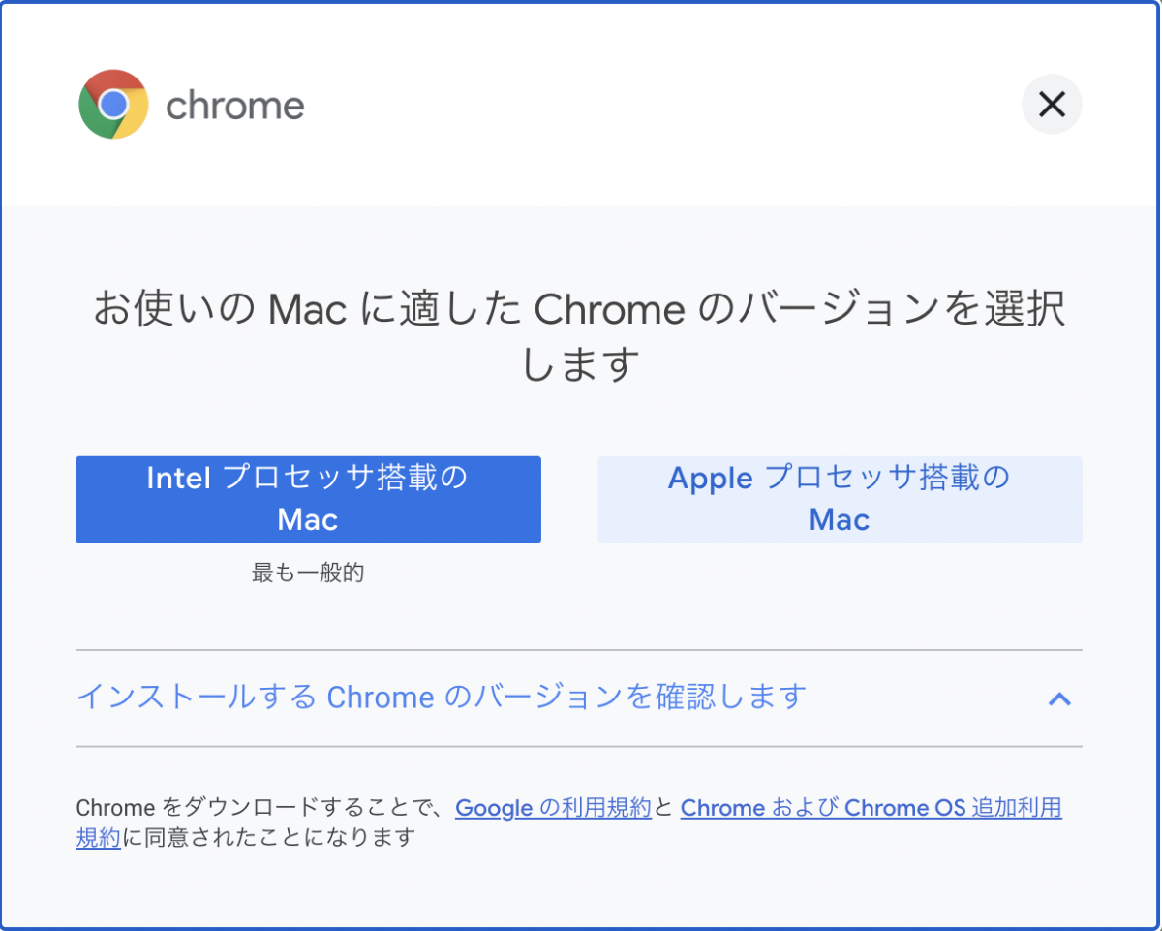The image size is (1162, 931).
Task: Collapse section using the upward chevron icon
Action: 1059,698
